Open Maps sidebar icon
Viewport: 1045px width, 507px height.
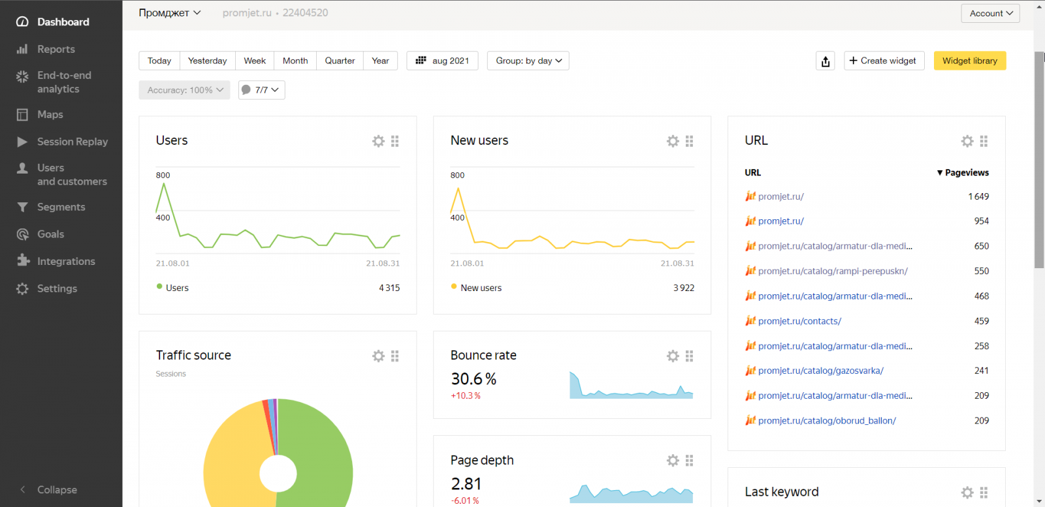click(x=22, y=115)
